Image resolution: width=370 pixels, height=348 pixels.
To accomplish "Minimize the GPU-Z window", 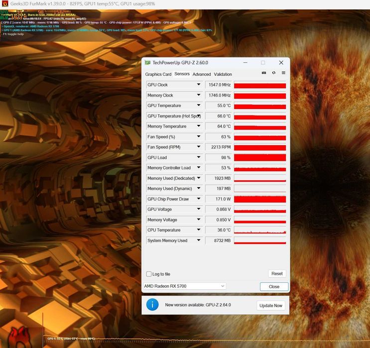I will pyautogui.click(x=245, y=63).
